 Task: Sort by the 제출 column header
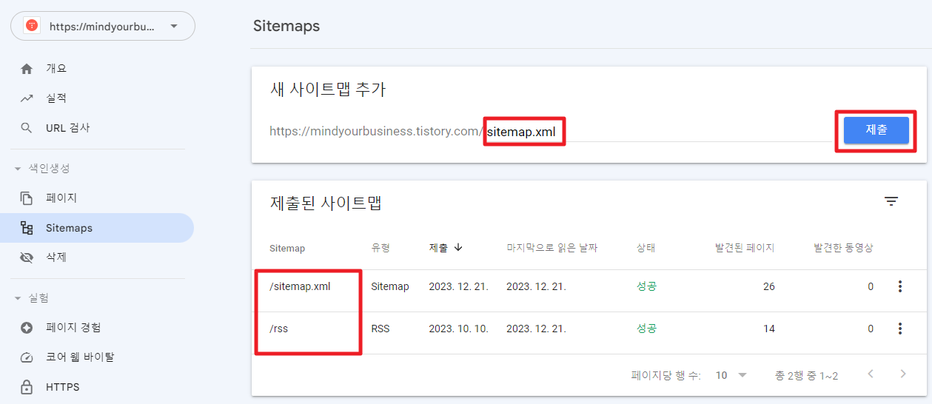click(x=438, y=248)
